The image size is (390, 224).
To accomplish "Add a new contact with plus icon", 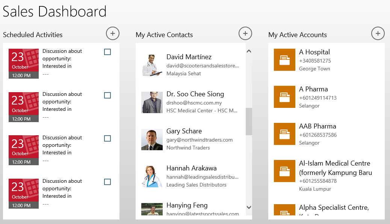I will click(245, 33).
